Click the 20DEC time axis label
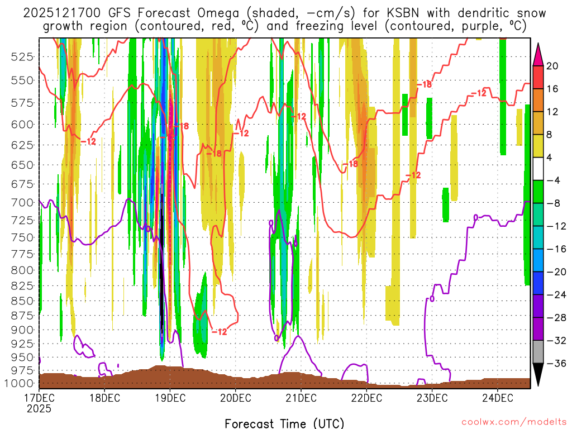Screen dimensions: 572x429 click(x=236, y=398)
